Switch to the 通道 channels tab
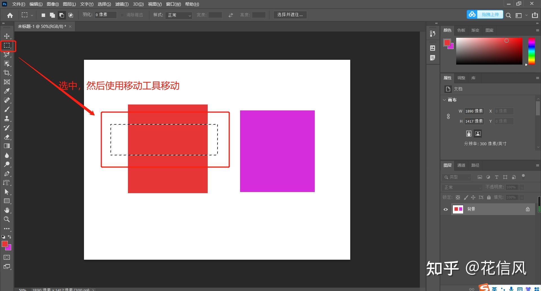This screenshot has height=291, width=541. 461,165
